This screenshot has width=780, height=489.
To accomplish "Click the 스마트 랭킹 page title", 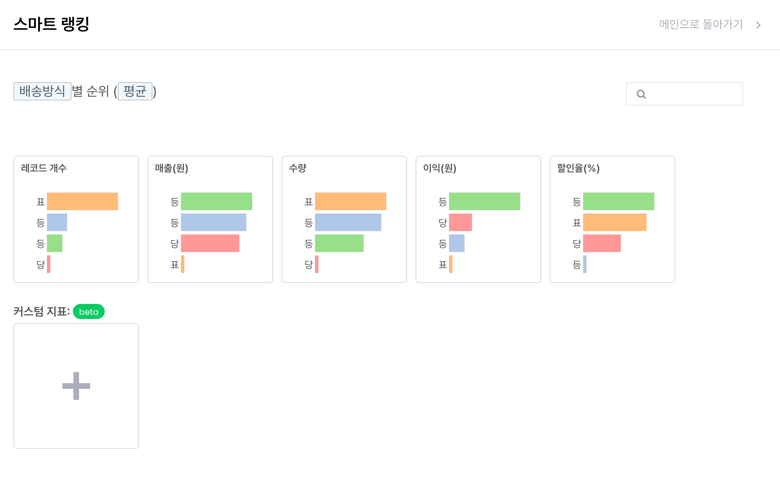I will pos(52,24).
